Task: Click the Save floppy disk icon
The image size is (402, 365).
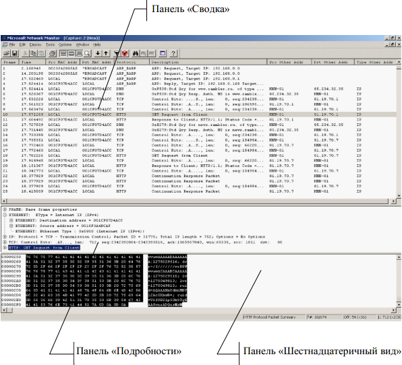Action: (x=15, y=53)
